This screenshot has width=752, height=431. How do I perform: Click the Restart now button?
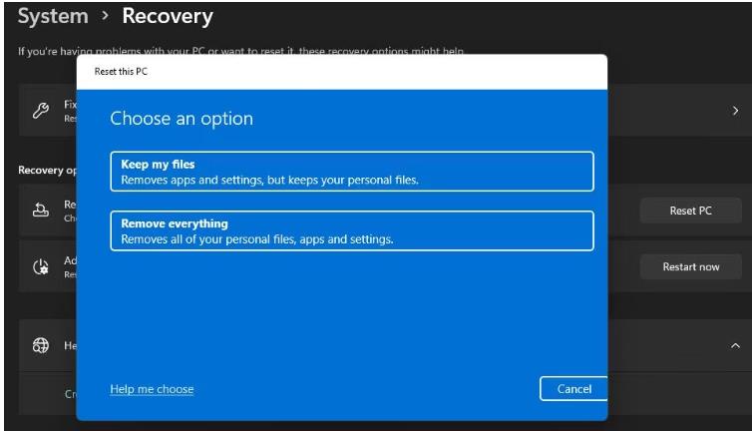tap(690, 266)
